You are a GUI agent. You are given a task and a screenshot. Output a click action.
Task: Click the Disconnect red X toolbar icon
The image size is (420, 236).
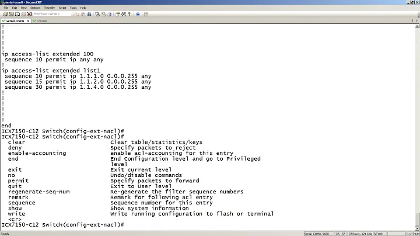tap(29, 14)
